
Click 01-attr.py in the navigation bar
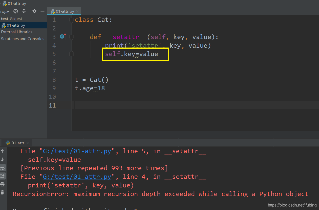tap(14, 4)
